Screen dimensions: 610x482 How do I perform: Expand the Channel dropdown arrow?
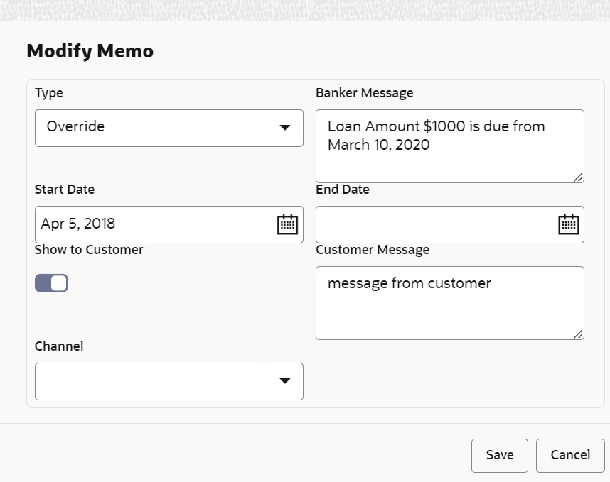[285, 381]
